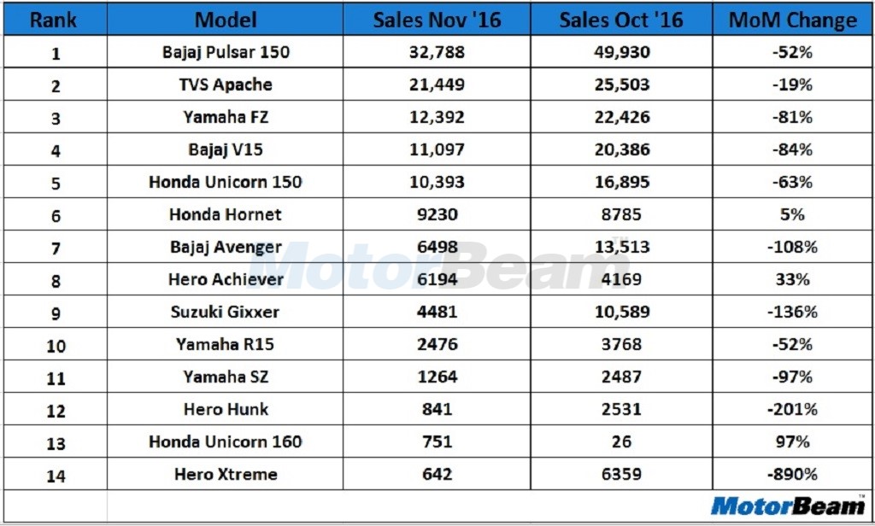Click Suzuki Gixxer in the Model column
875x526 pixels.
click(x=226, y=312)
